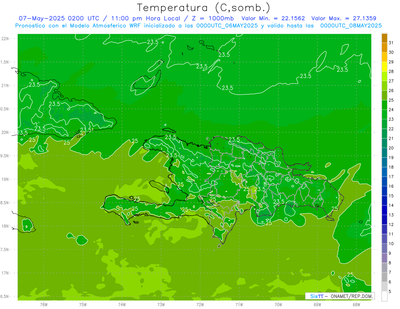Select the 'Valor Min. = 22.1562' value
Viewport: 400px width, 309px height.
pyautogui.click(x=273, y=18)
